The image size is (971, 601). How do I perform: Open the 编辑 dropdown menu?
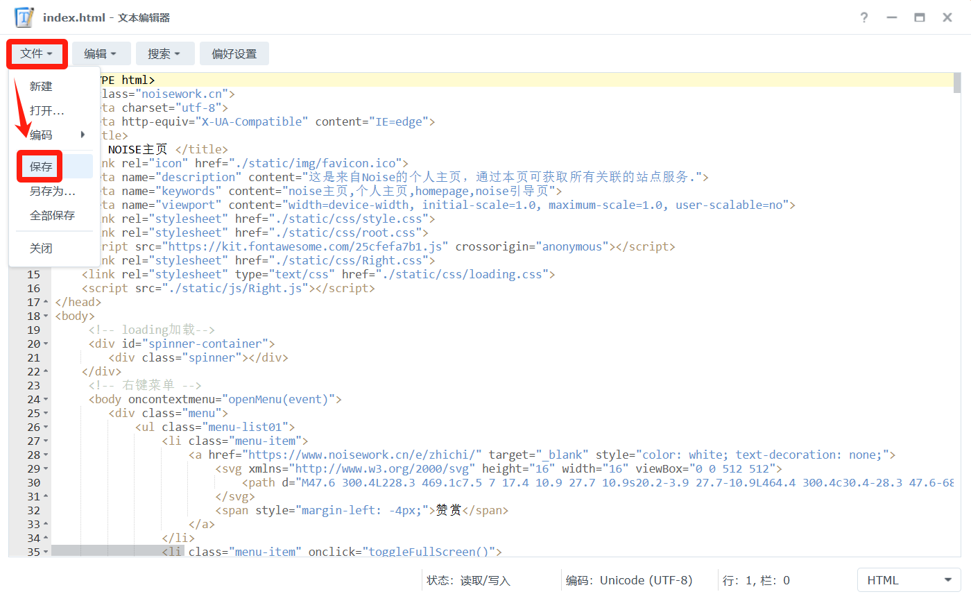click(101, 53)
